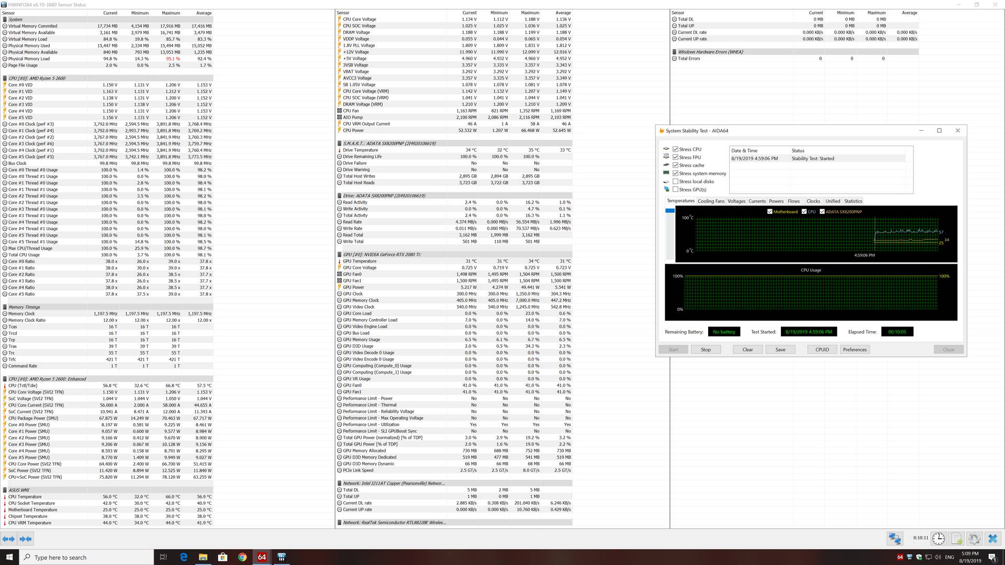Image resolution: width=1005 pixels, height=565 pixels.
Task: Toggle the CPU graph legend checkbox
Action: pos(804,211)
